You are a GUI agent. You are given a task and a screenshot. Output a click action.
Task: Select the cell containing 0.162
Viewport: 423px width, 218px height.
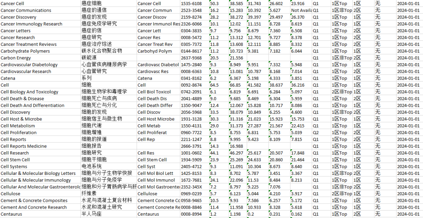pyautogui.click(x=296, y=214)
